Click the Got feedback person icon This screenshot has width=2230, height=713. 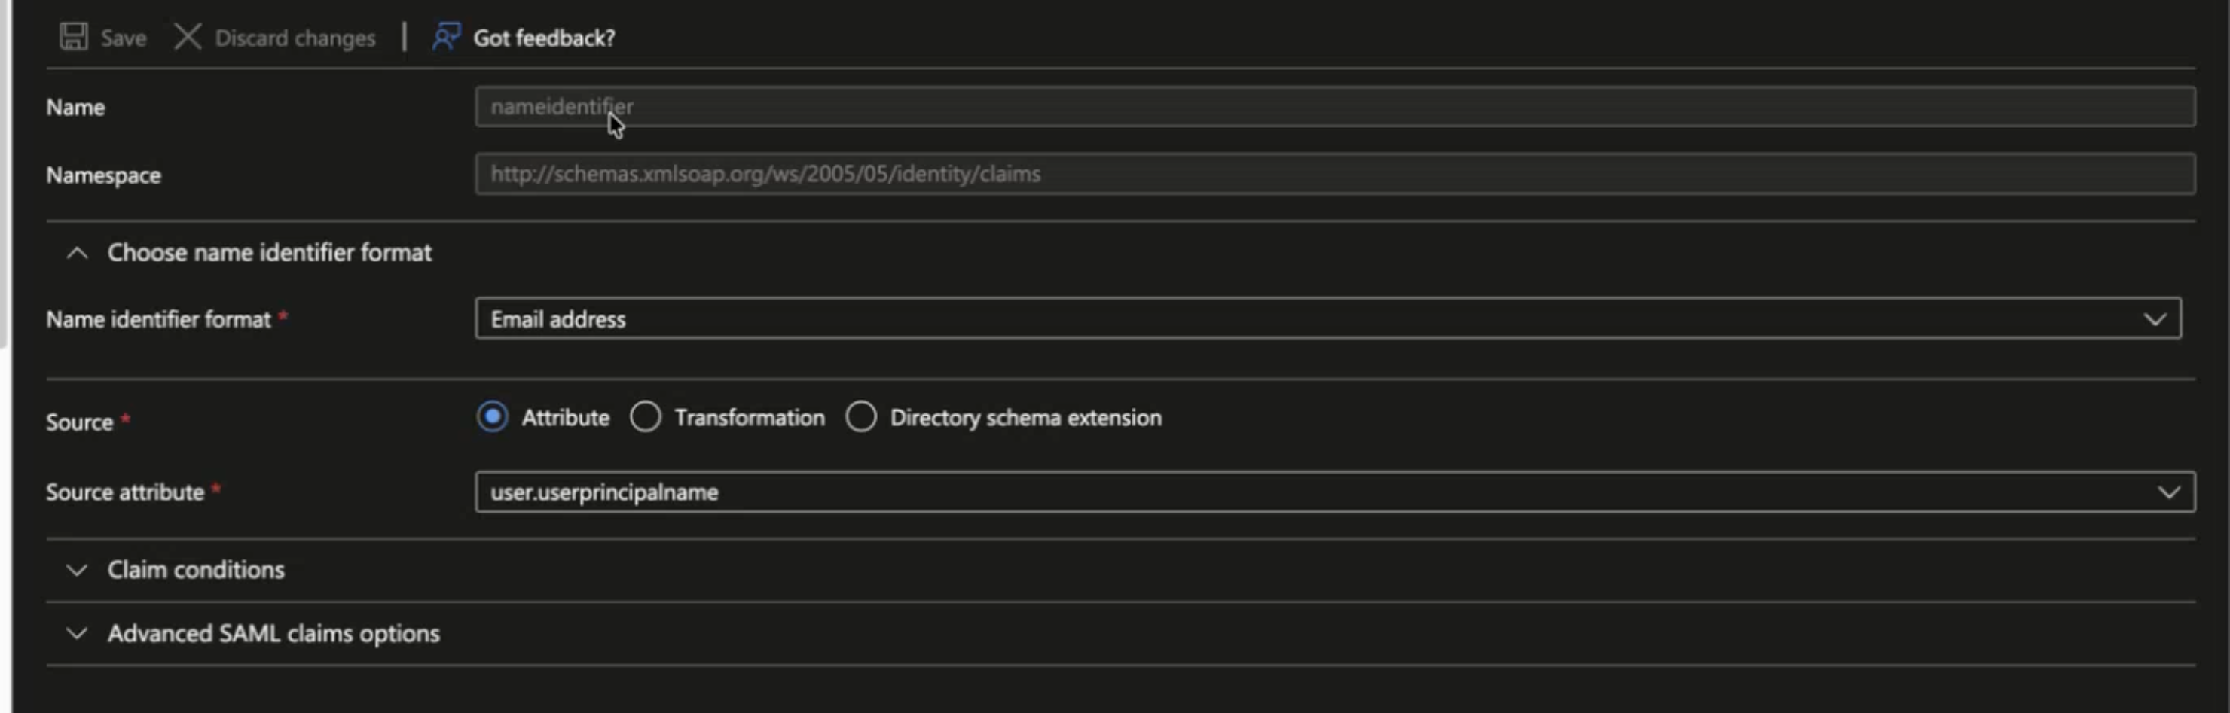pos(446,37)
